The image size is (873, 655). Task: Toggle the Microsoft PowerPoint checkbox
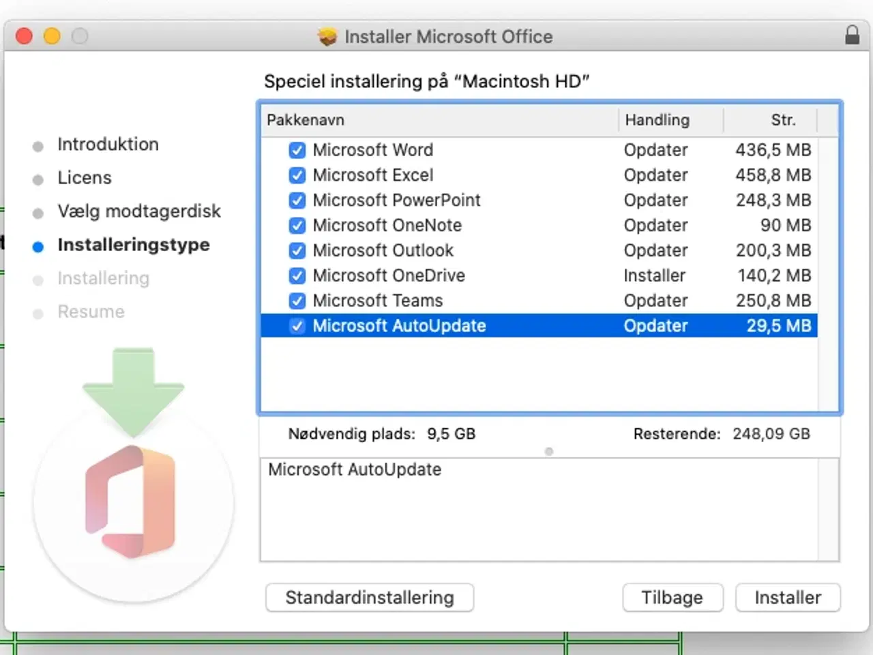pos(297,201)
